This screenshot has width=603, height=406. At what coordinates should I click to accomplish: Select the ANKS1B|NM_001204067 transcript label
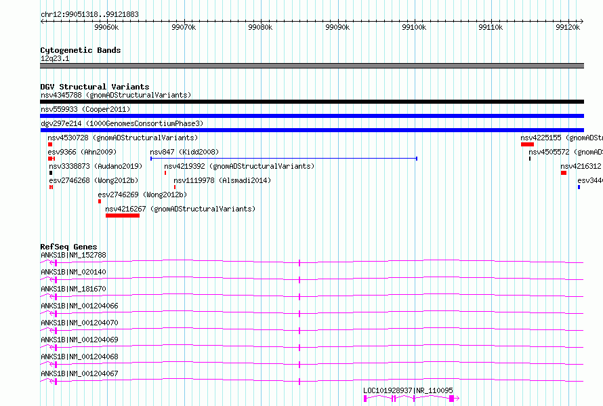point(79,373)
